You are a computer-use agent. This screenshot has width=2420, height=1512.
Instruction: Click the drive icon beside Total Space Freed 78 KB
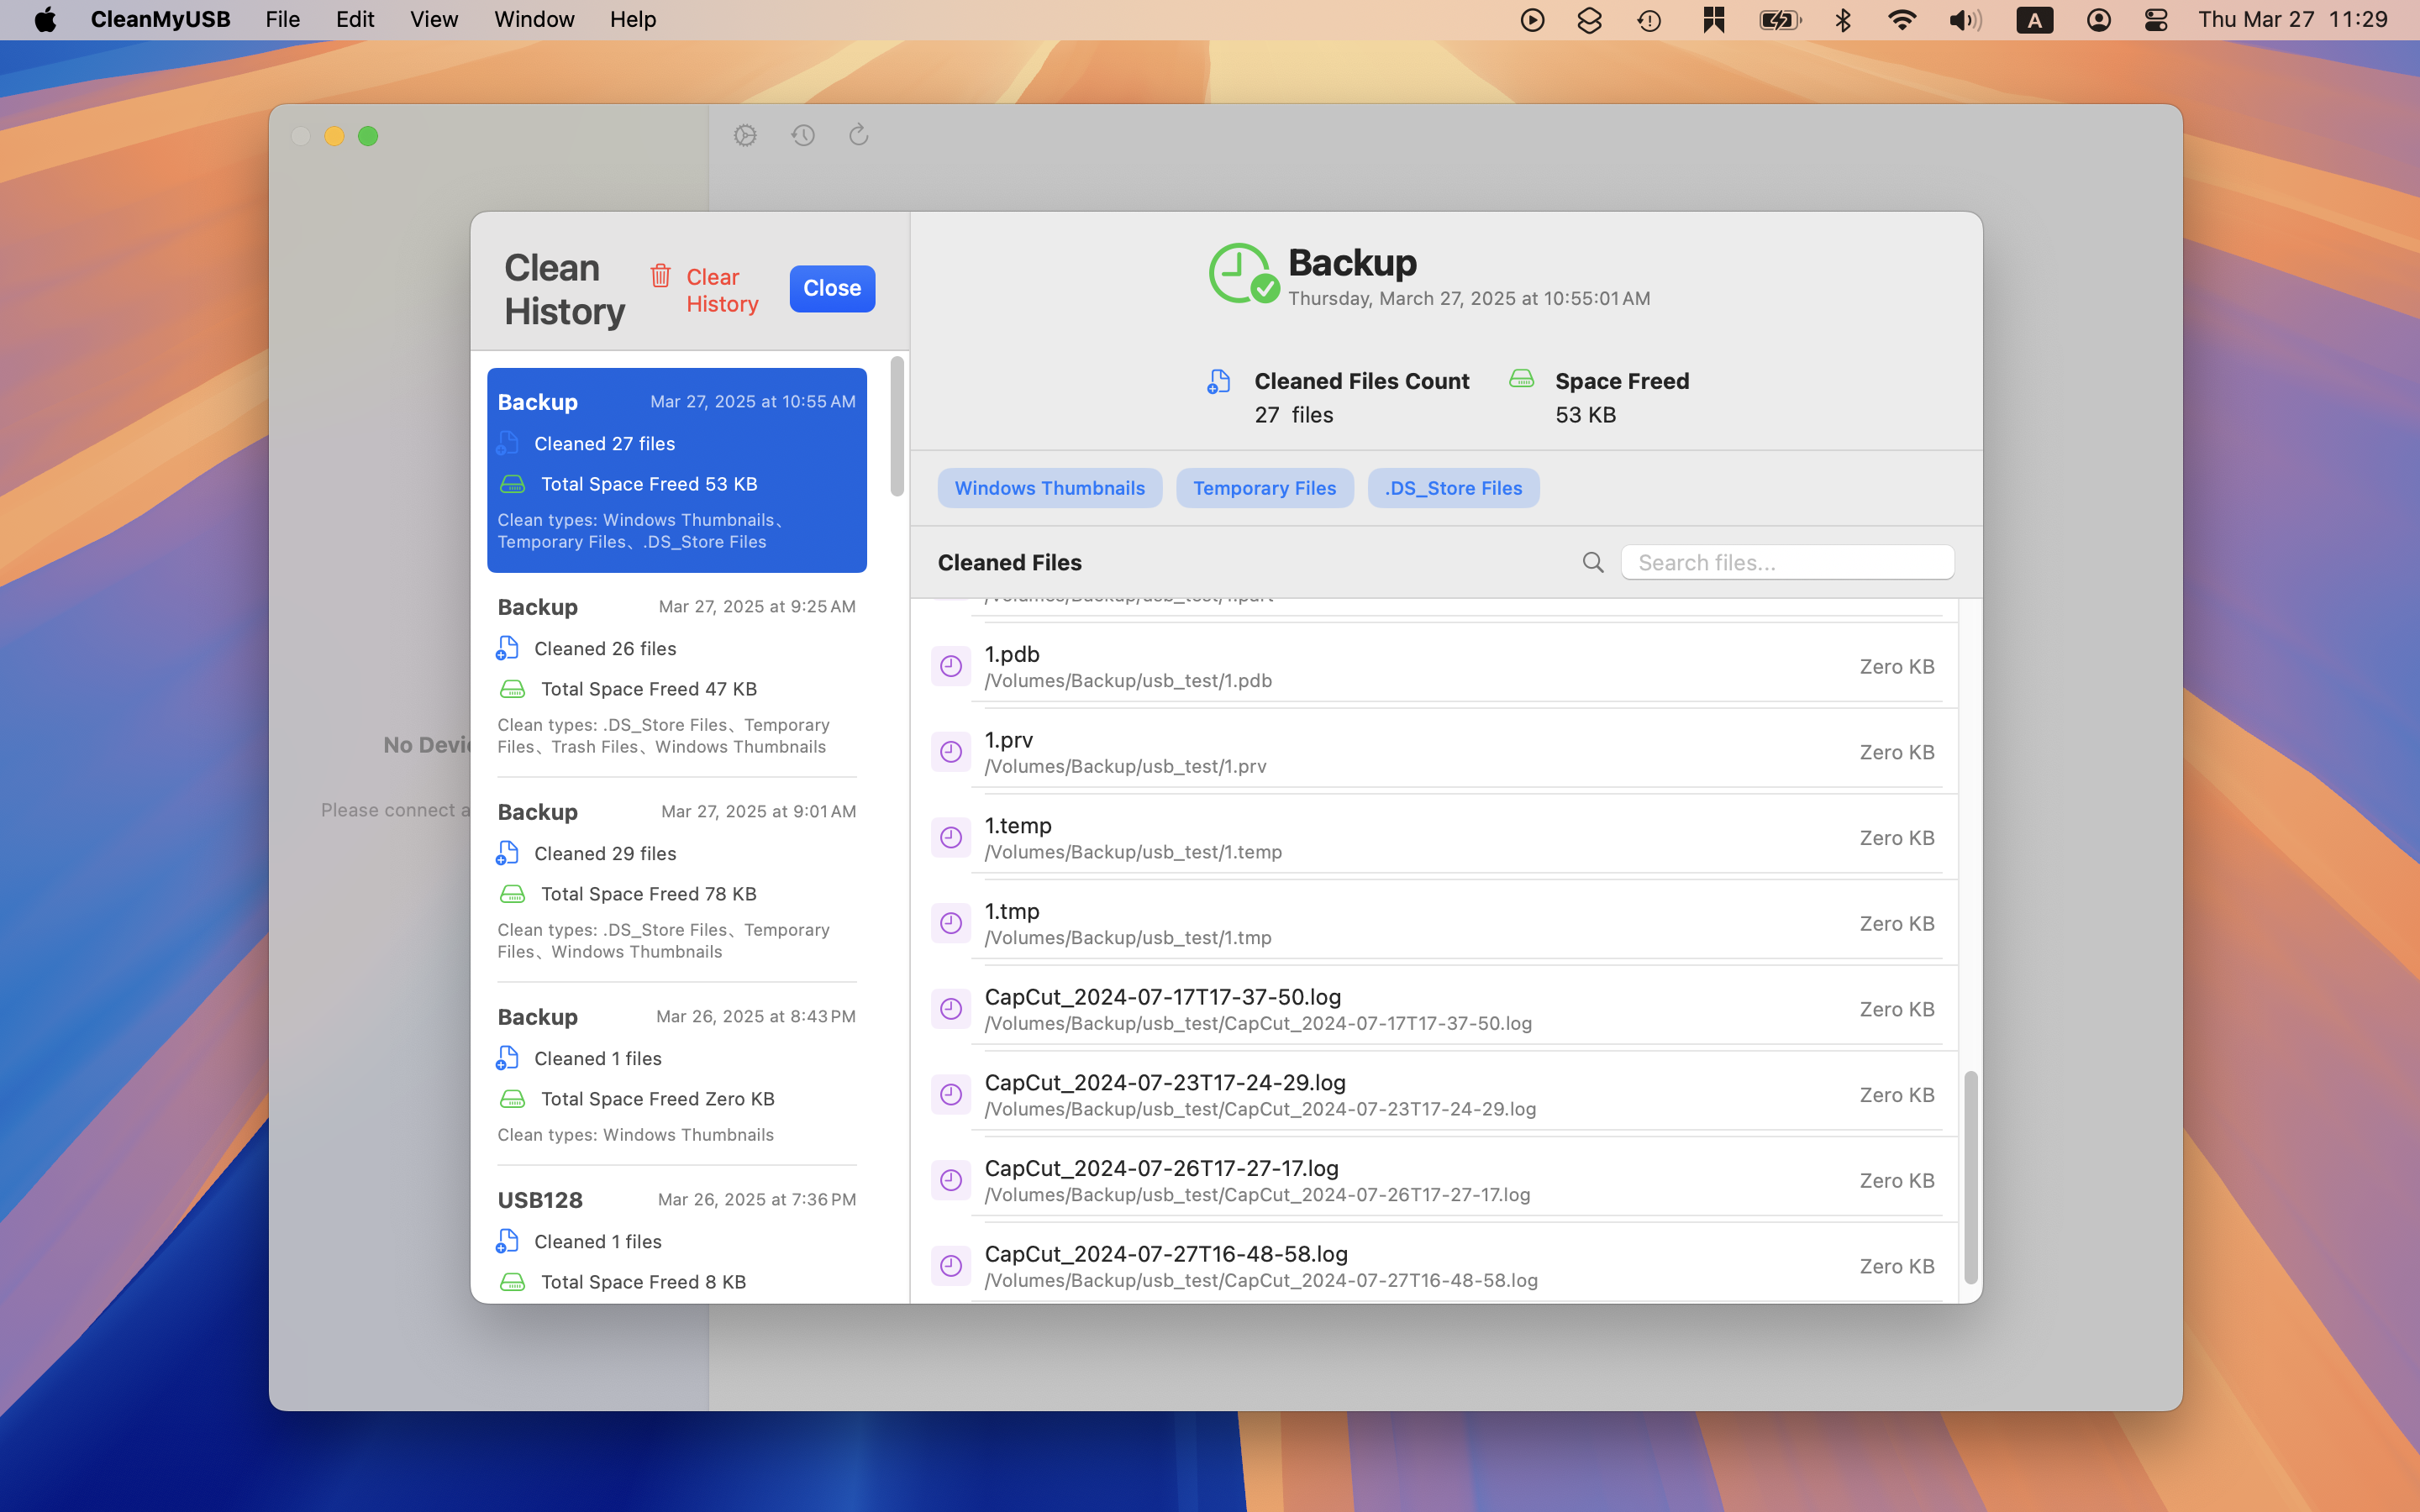pyautogui.click(x=512, y=894)
